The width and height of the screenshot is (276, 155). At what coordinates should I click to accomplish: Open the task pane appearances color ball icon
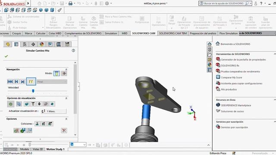[210, 65]
